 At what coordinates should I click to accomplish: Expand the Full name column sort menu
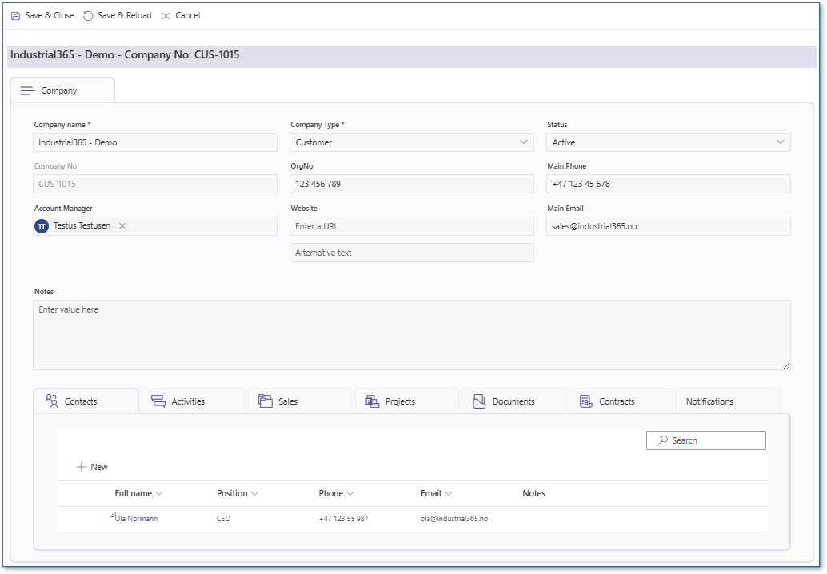tap(159, 494)
